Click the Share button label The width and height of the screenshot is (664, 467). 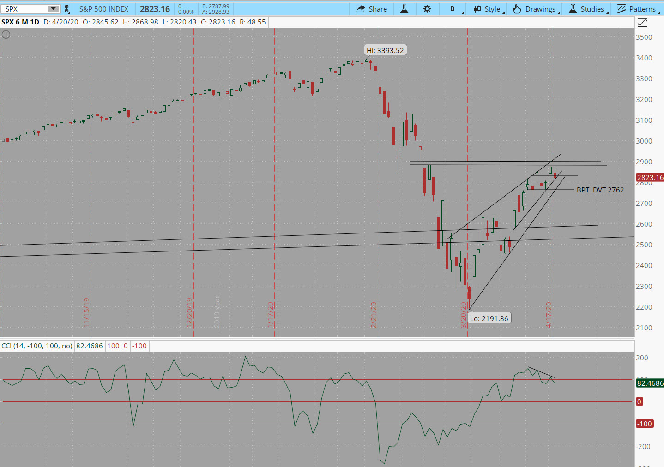pos(378,9)
